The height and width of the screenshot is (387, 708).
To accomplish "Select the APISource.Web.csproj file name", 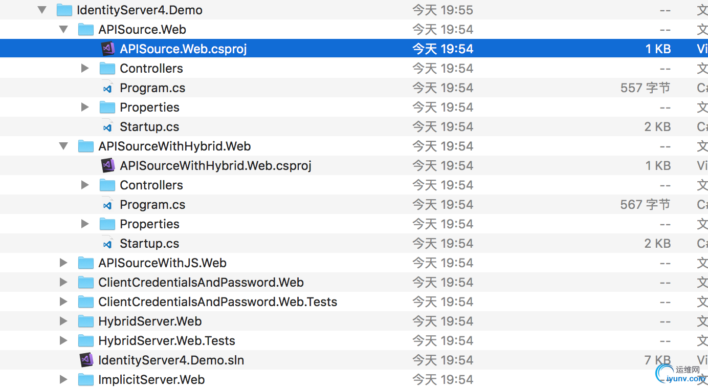I will [183, 49].
